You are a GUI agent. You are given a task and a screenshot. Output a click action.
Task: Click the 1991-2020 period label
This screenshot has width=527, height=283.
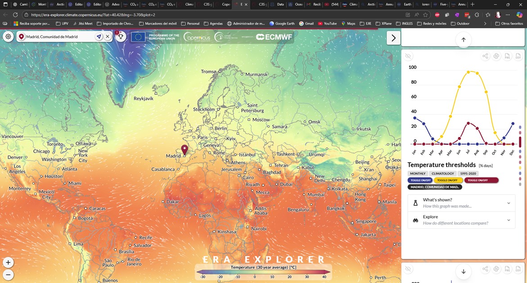point(467,173)
